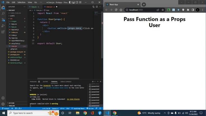Switch to the OUTPUT panel tab

click(x=45, y=82)
